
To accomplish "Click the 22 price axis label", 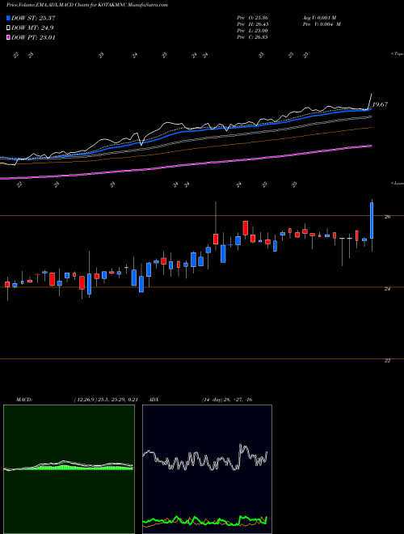I will tap(387, 361).
